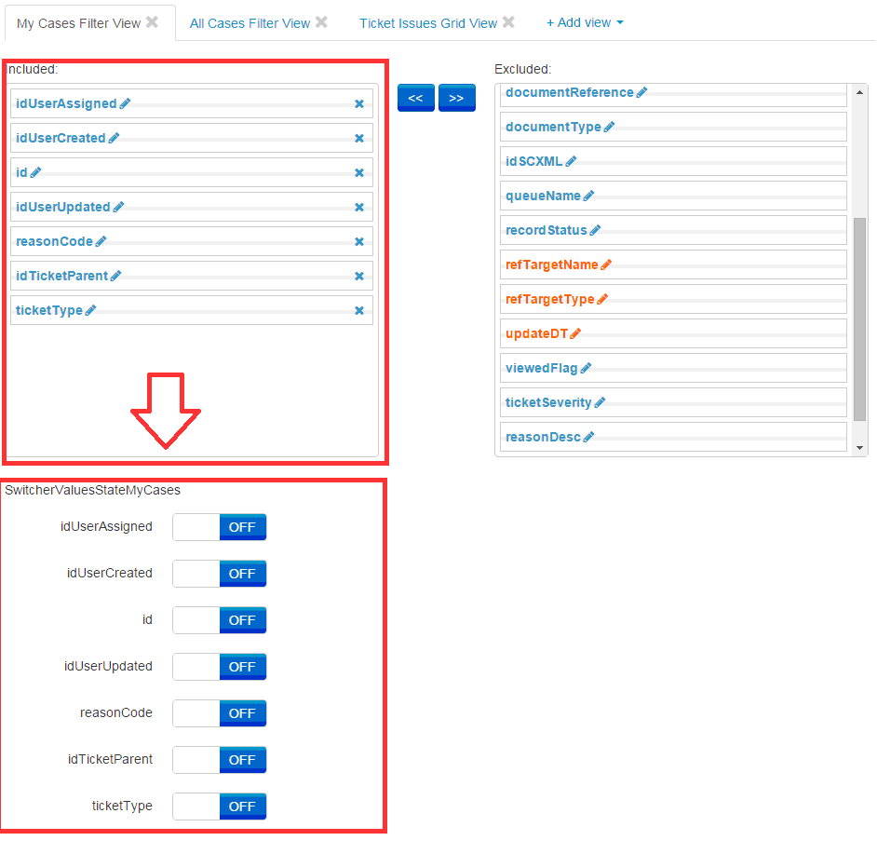
Task: Edit the refTargetName field via pencil icon
Action: click(x=606, y=264)
